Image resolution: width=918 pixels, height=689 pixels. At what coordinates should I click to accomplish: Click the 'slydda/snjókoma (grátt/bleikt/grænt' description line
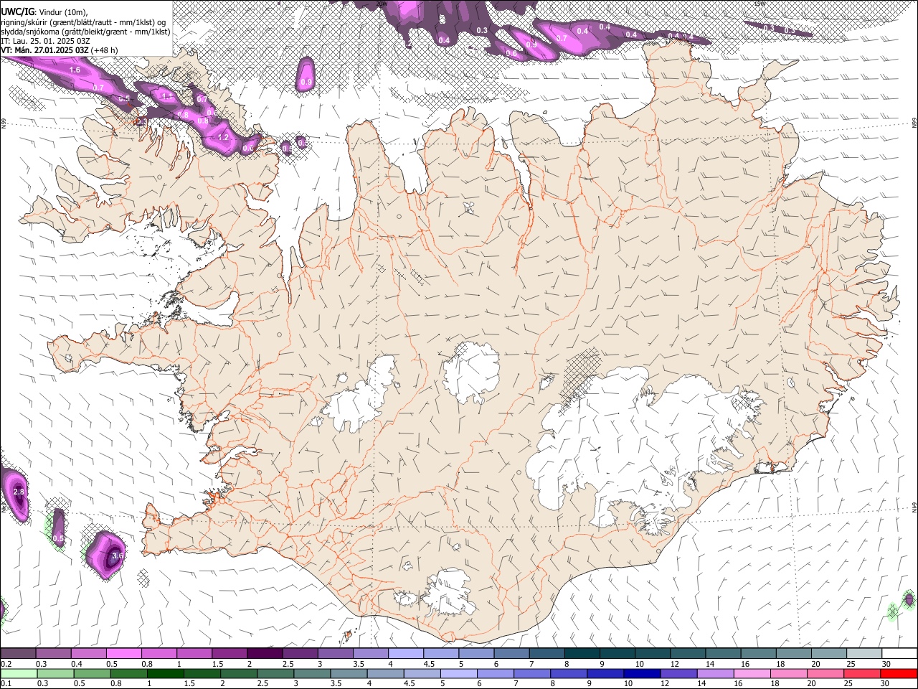[x=85, y=32]
